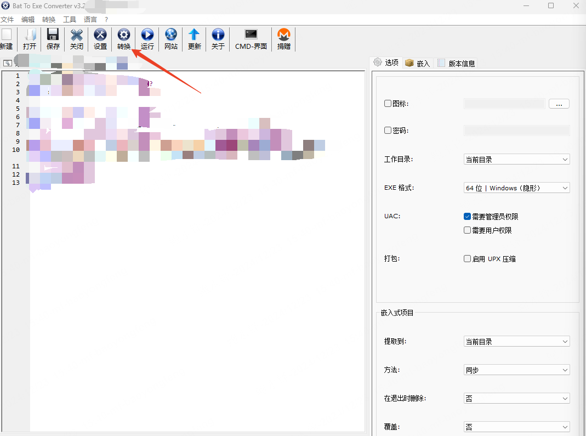
Task: Expand the EXE 格式 dropdown
Action: tap(517, 188)
